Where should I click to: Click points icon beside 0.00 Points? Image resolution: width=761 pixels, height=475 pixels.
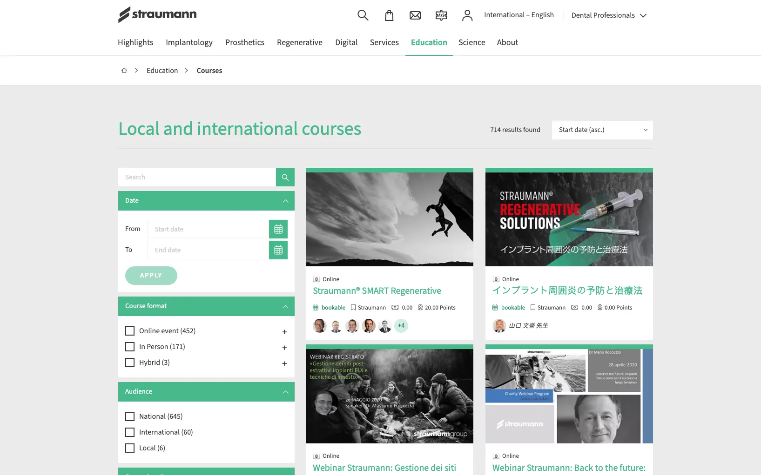pos(600,308)
